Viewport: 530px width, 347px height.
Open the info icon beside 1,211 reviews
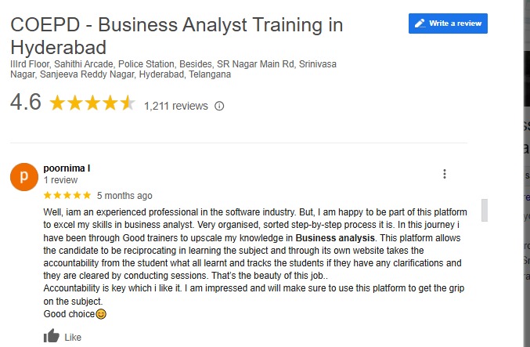coord(219,106)
